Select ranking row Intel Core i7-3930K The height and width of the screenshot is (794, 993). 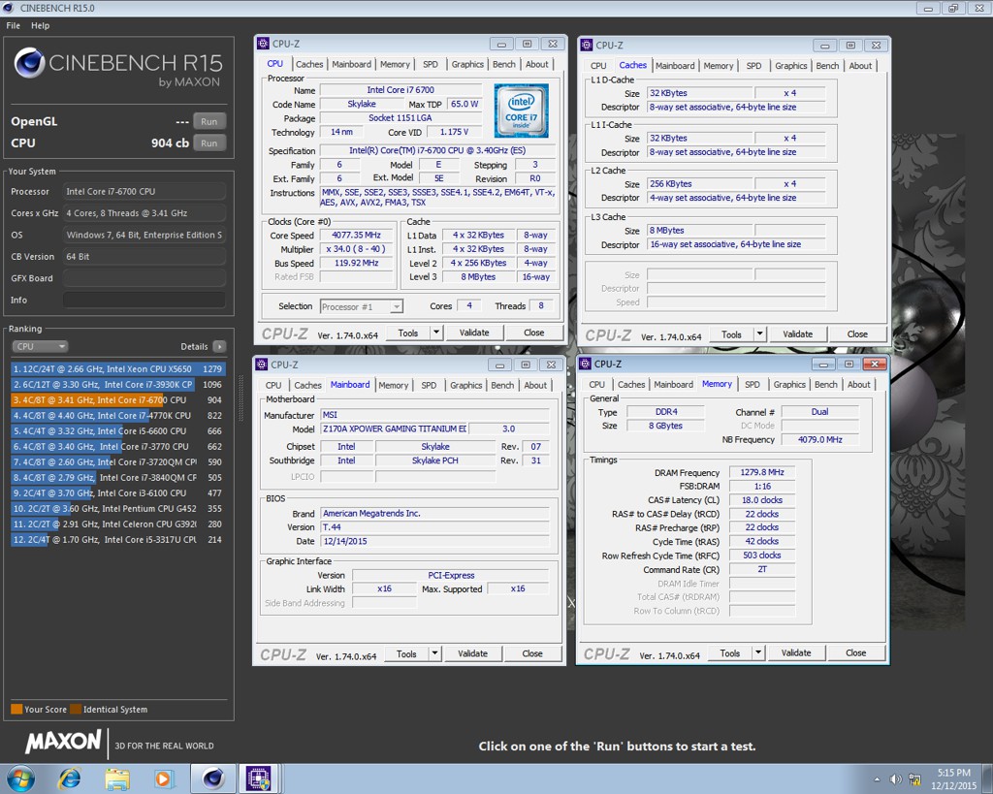click(x=117, y=384)
